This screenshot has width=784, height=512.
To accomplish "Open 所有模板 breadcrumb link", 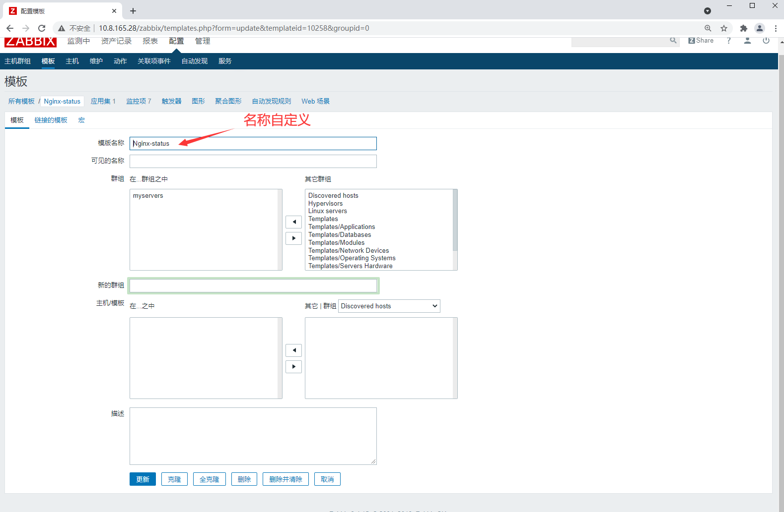I will click(21, 101).
